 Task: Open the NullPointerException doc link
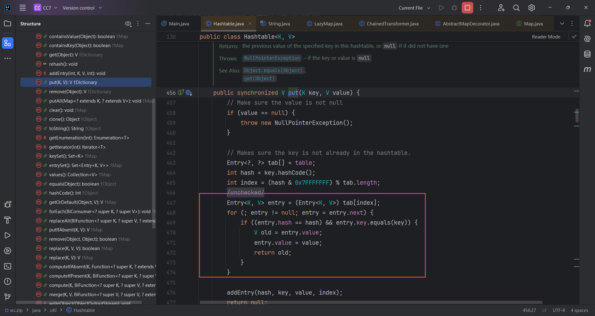tap(272, 58)
